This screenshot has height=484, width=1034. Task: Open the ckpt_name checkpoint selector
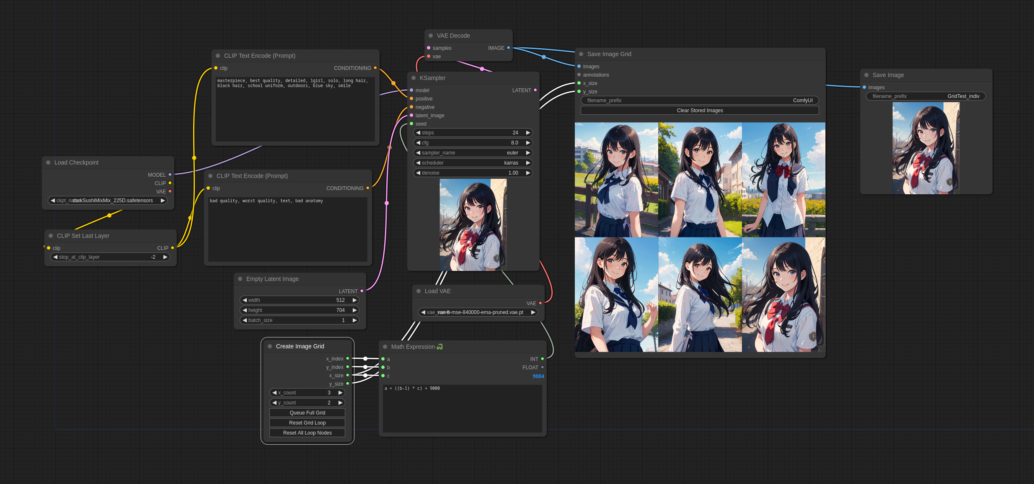pos(108,201)
